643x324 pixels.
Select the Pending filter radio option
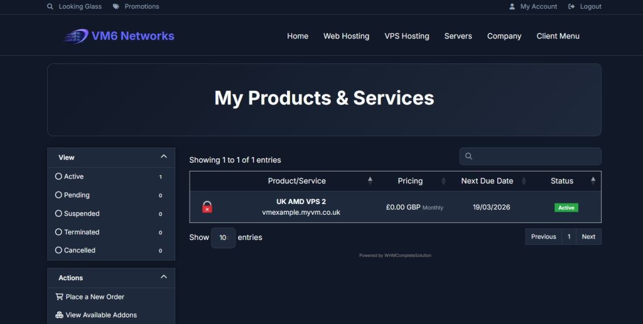[x=59, y=195]
